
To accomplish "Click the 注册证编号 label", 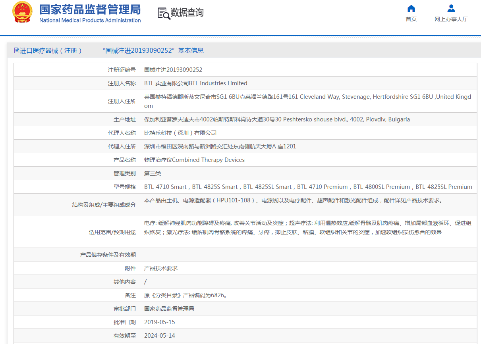I will point(122,70).
